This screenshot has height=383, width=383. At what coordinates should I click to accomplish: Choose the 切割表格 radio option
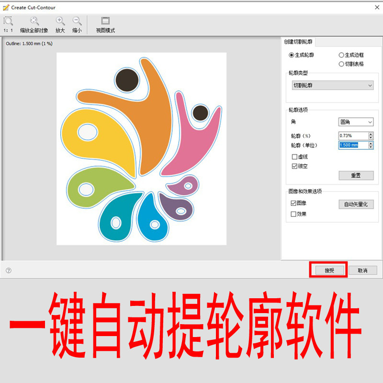click(341, 64)
